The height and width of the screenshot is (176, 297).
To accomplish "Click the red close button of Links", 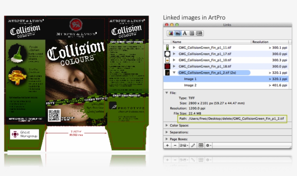I will coord(167,25).
